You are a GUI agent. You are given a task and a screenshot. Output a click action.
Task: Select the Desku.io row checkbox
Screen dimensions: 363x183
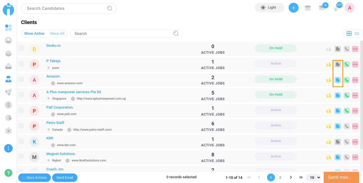(21, 48)
